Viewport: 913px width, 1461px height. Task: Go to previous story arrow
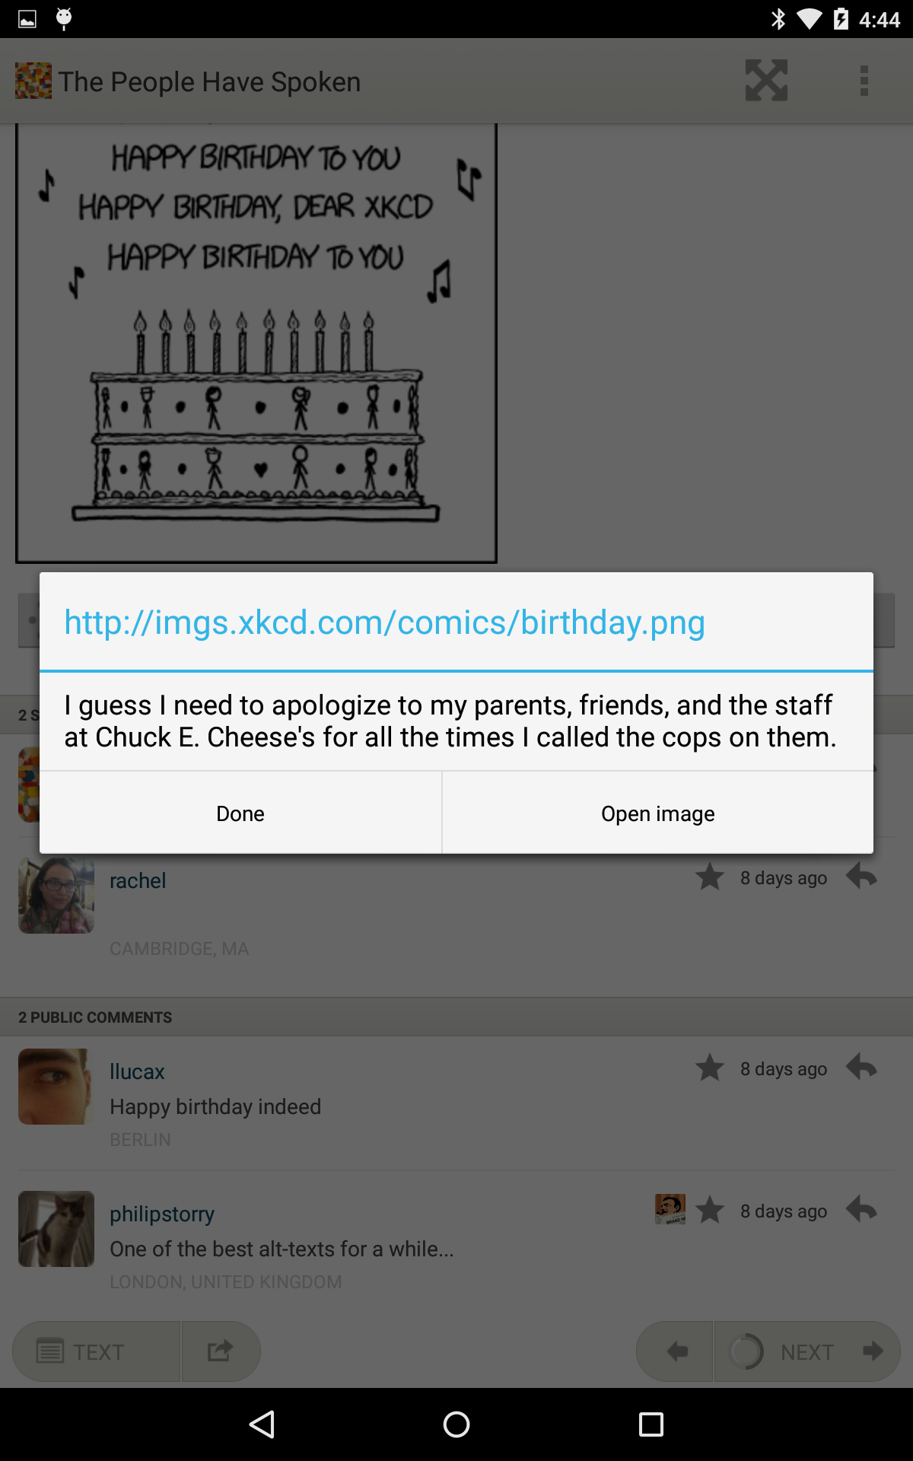(676, 1351)
